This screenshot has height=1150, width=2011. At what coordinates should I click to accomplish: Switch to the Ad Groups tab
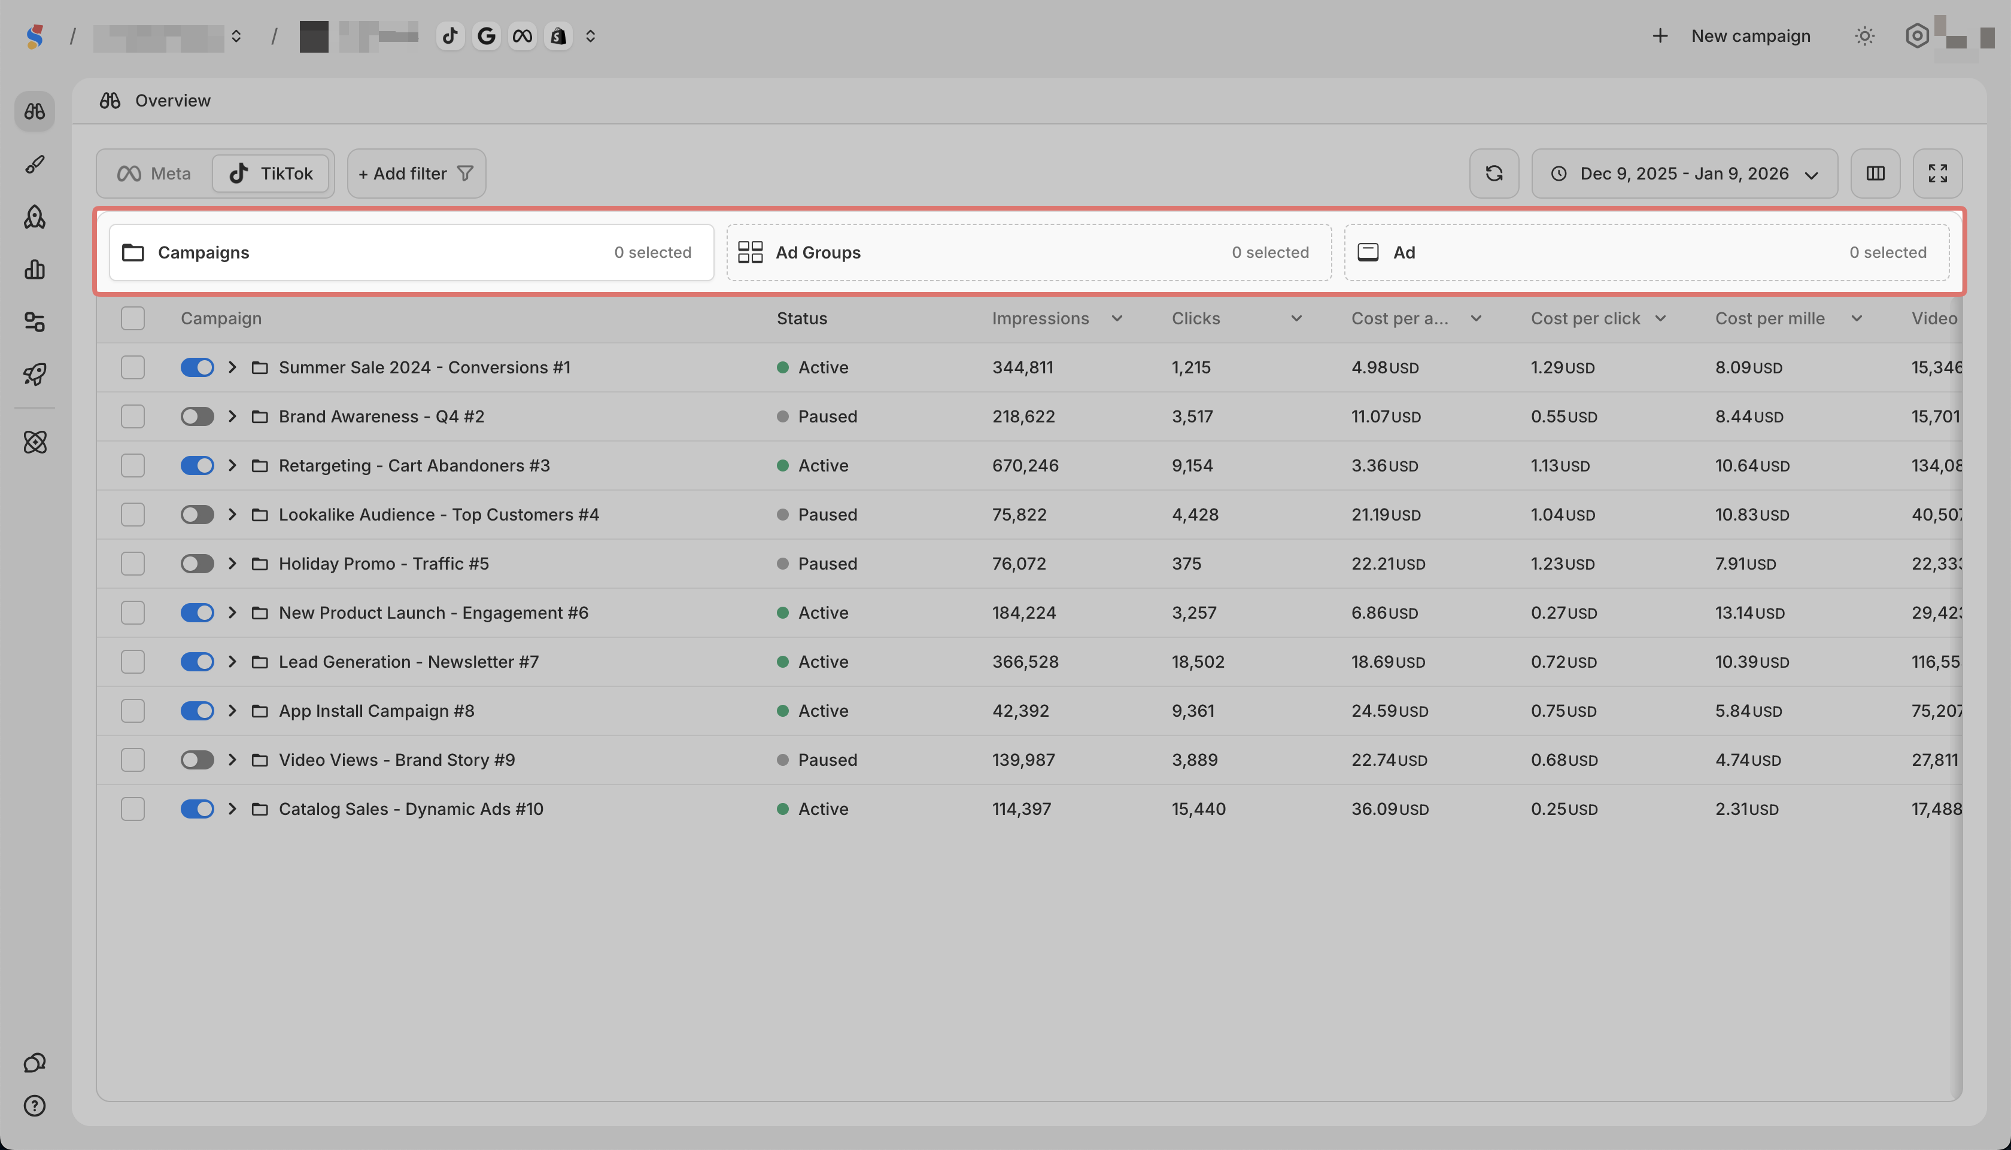(1028, 252)
